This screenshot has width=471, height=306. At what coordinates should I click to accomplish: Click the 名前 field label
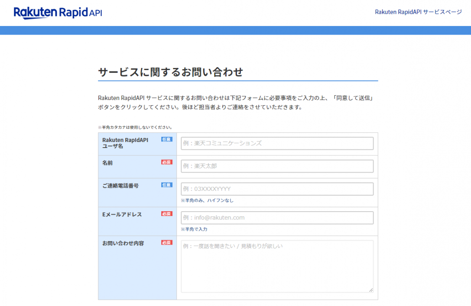click(107, 163)
